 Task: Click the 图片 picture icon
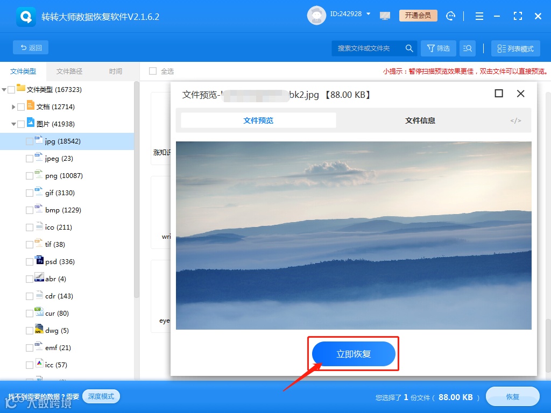(x=31, y=122)
